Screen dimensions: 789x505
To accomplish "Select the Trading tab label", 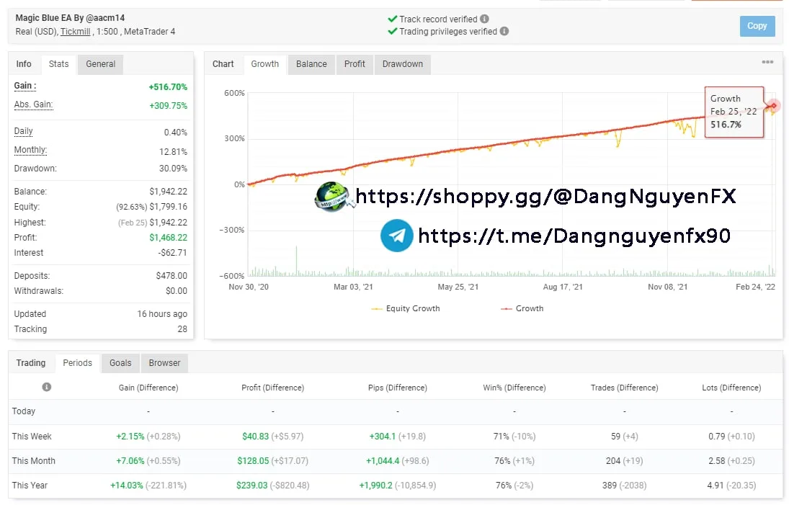I will [31, 362].
